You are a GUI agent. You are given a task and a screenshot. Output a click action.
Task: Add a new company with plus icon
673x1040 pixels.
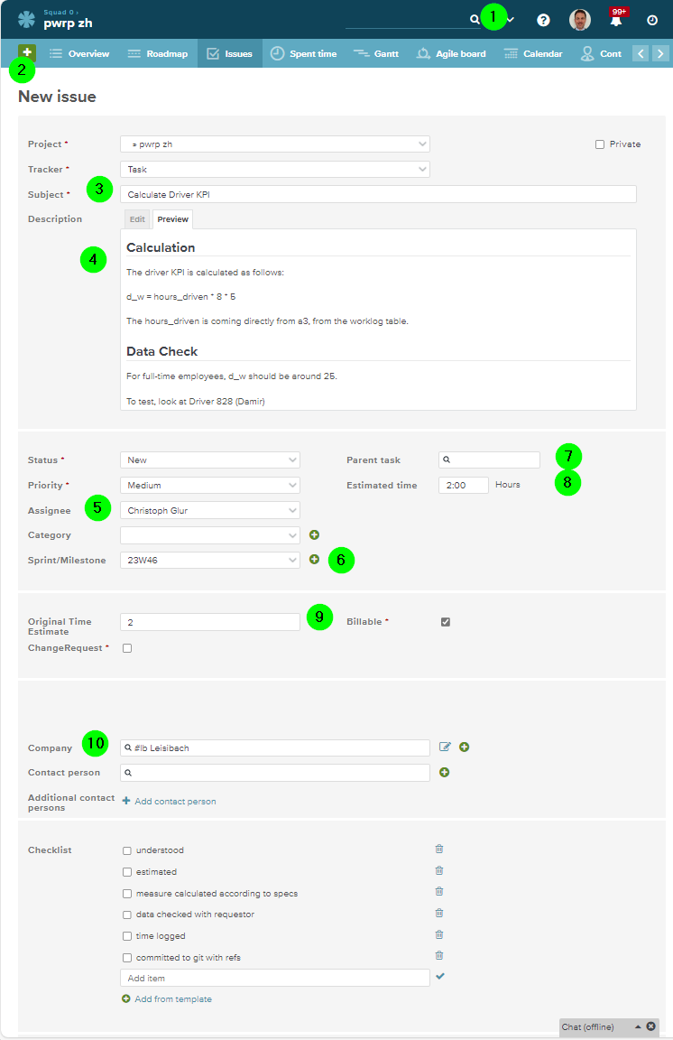pos(464,747)
